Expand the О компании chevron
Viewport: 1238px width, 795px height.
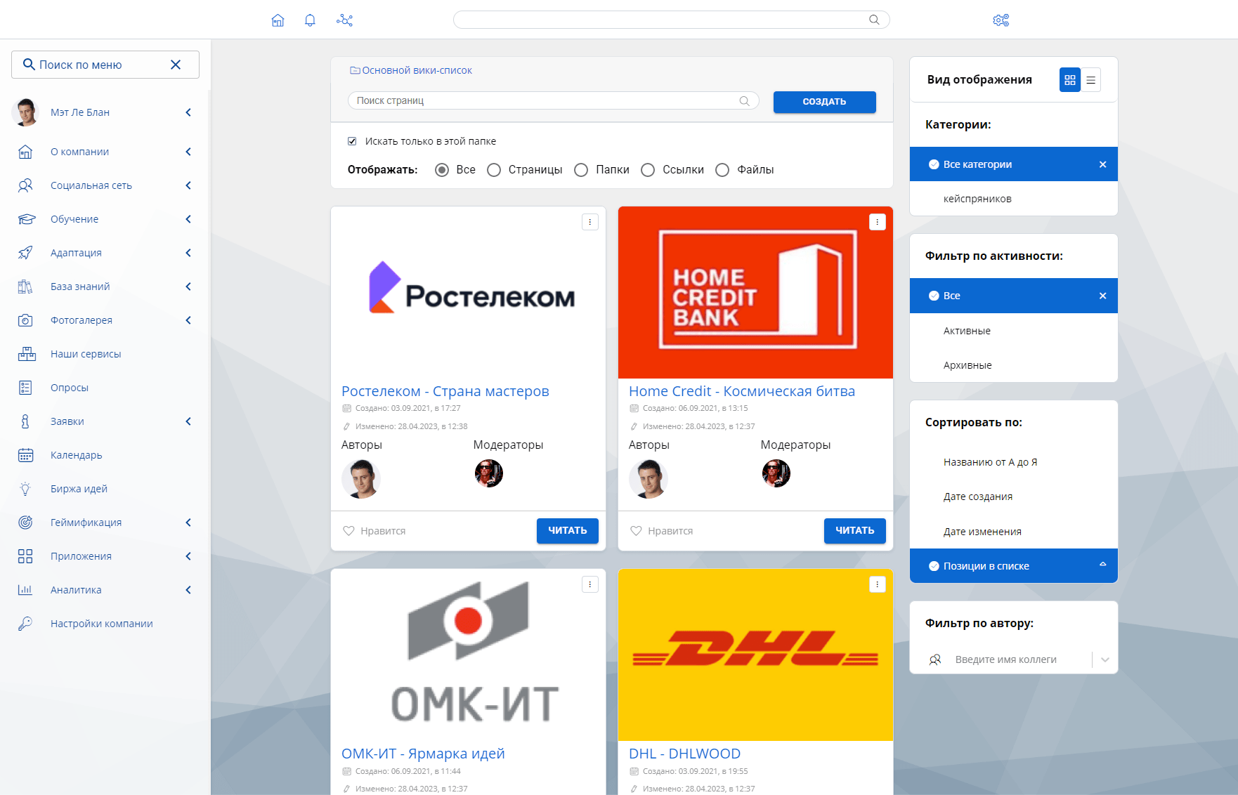tap(188, 152)
